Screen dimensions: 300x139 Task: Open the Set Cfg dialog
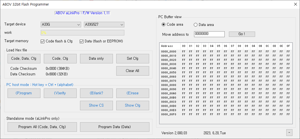[132, 59]
